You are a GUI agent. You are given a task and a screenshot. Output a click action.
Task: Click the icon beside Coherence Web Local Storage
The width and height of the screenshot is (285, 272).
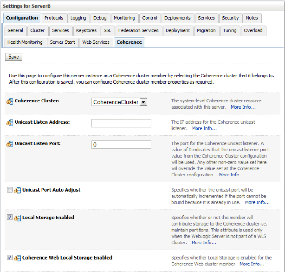pos(17,258)
